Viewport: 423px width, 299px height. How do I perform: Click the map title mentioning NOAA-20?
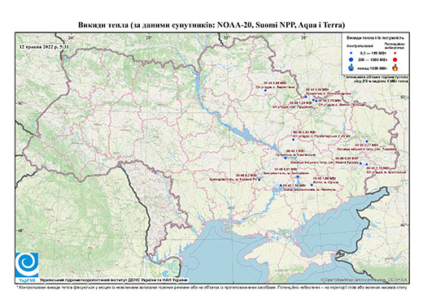(x=211, y=25)
